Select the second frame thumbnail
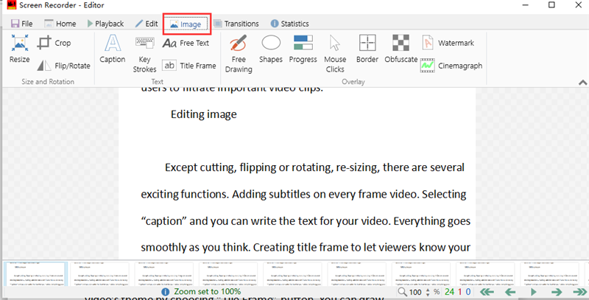Viewport: 589px width, 300px height. 99,273
